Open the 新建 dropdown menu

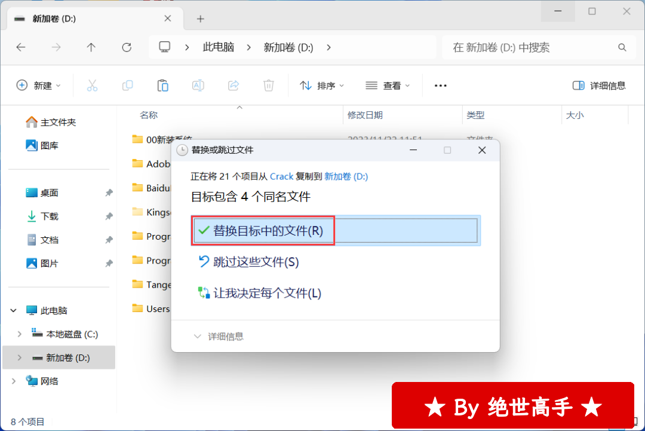coord(39,85)
